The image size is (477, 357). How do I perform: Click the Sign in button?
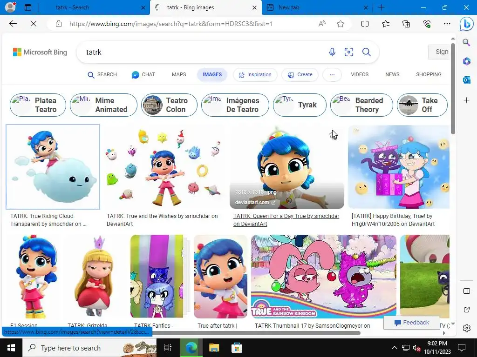coord(439,52)
